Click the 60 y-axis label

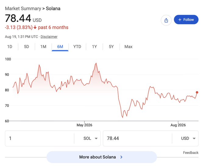tap(7, 121)
